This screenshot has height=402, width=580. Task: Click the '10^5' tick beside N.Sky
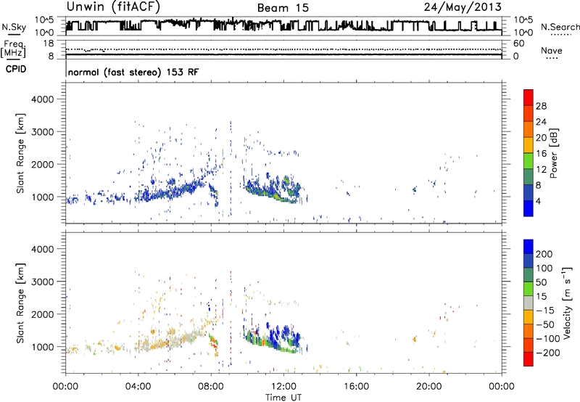click(44, 20)
